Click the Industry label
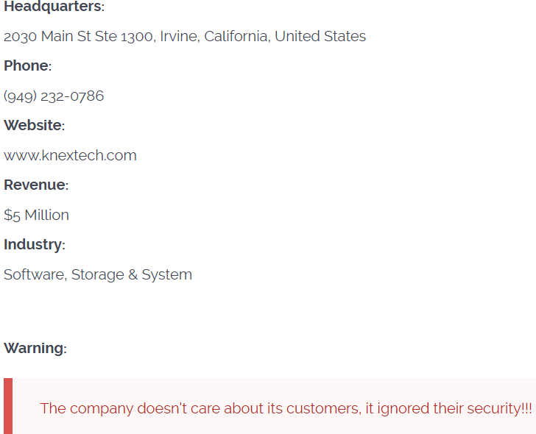536x434 pixels. pos(33,244)
